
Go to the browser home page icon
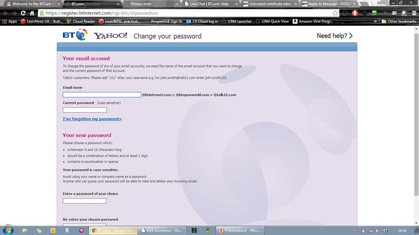click(x=32, y=13)
